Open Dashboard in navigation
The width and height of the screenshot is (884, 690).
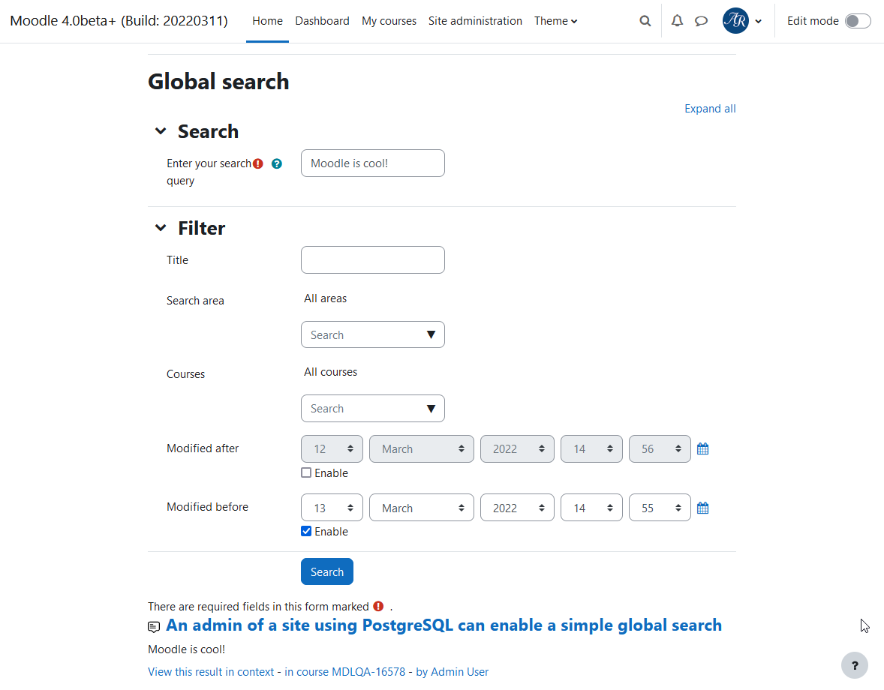[x=322, y=21]
